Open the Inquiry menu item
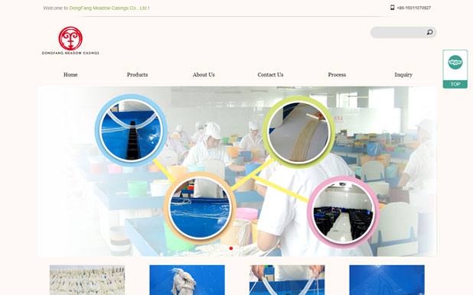The width and height of the screenshot is (473, 295). [x=403, y=75]
